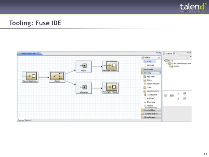Close the Outline view tab
The image size is (209, 157).
coord(174,53)
